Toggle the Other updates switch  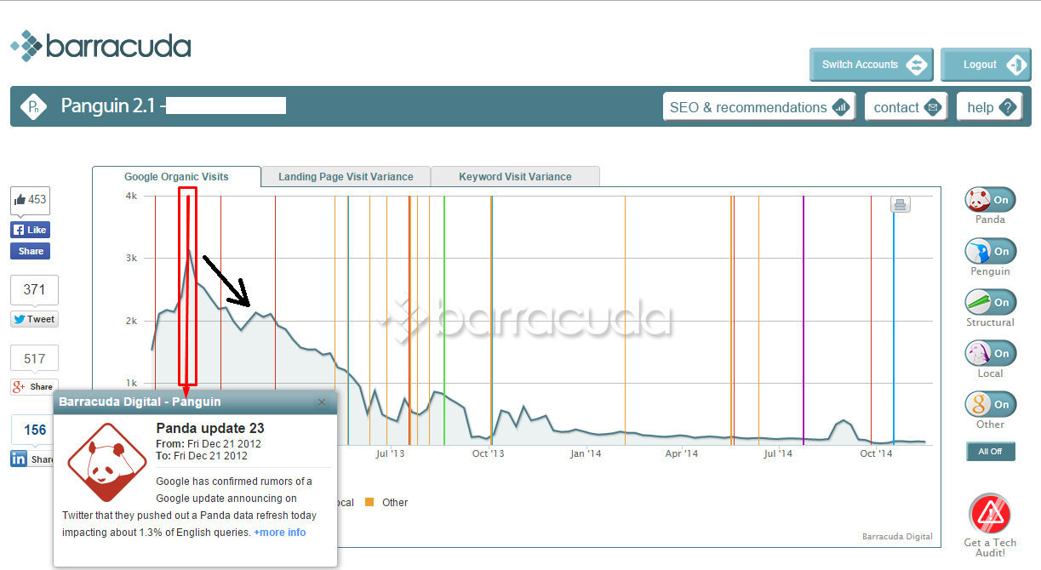[990, 404]
